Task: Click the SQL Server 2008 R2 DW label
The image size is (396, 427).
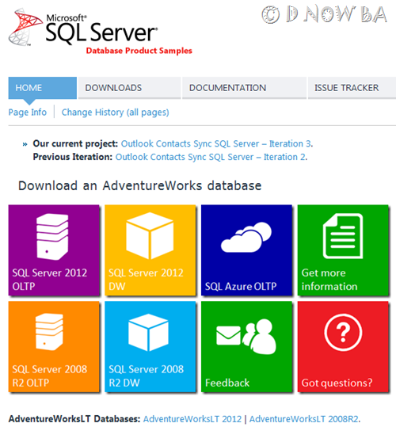Action: [x=147, y=376]
